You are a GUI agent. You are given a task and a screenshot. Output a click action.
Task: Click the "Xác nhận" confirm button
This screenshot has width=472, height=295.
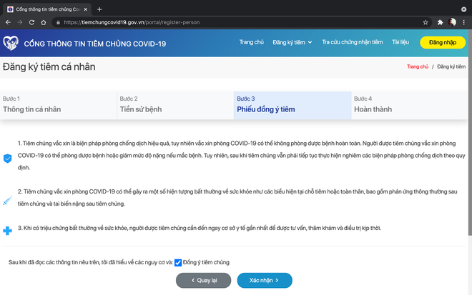[265, 280]
